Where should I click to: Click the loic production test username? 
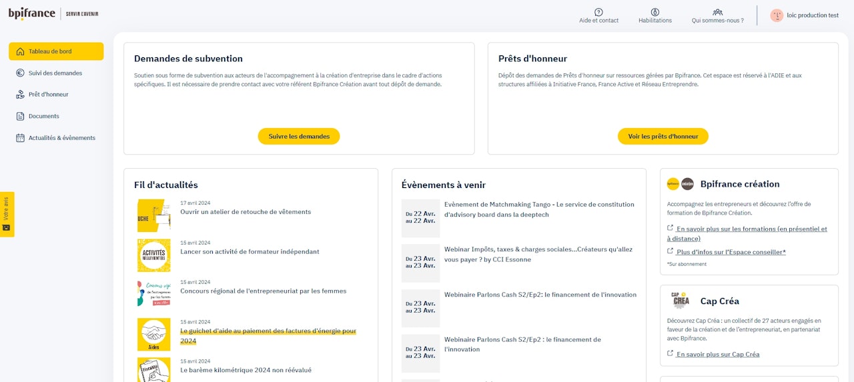813,15
